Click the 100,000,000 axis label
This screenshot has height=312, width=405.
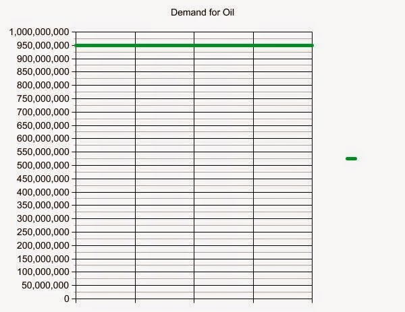[x=43, y=272]
